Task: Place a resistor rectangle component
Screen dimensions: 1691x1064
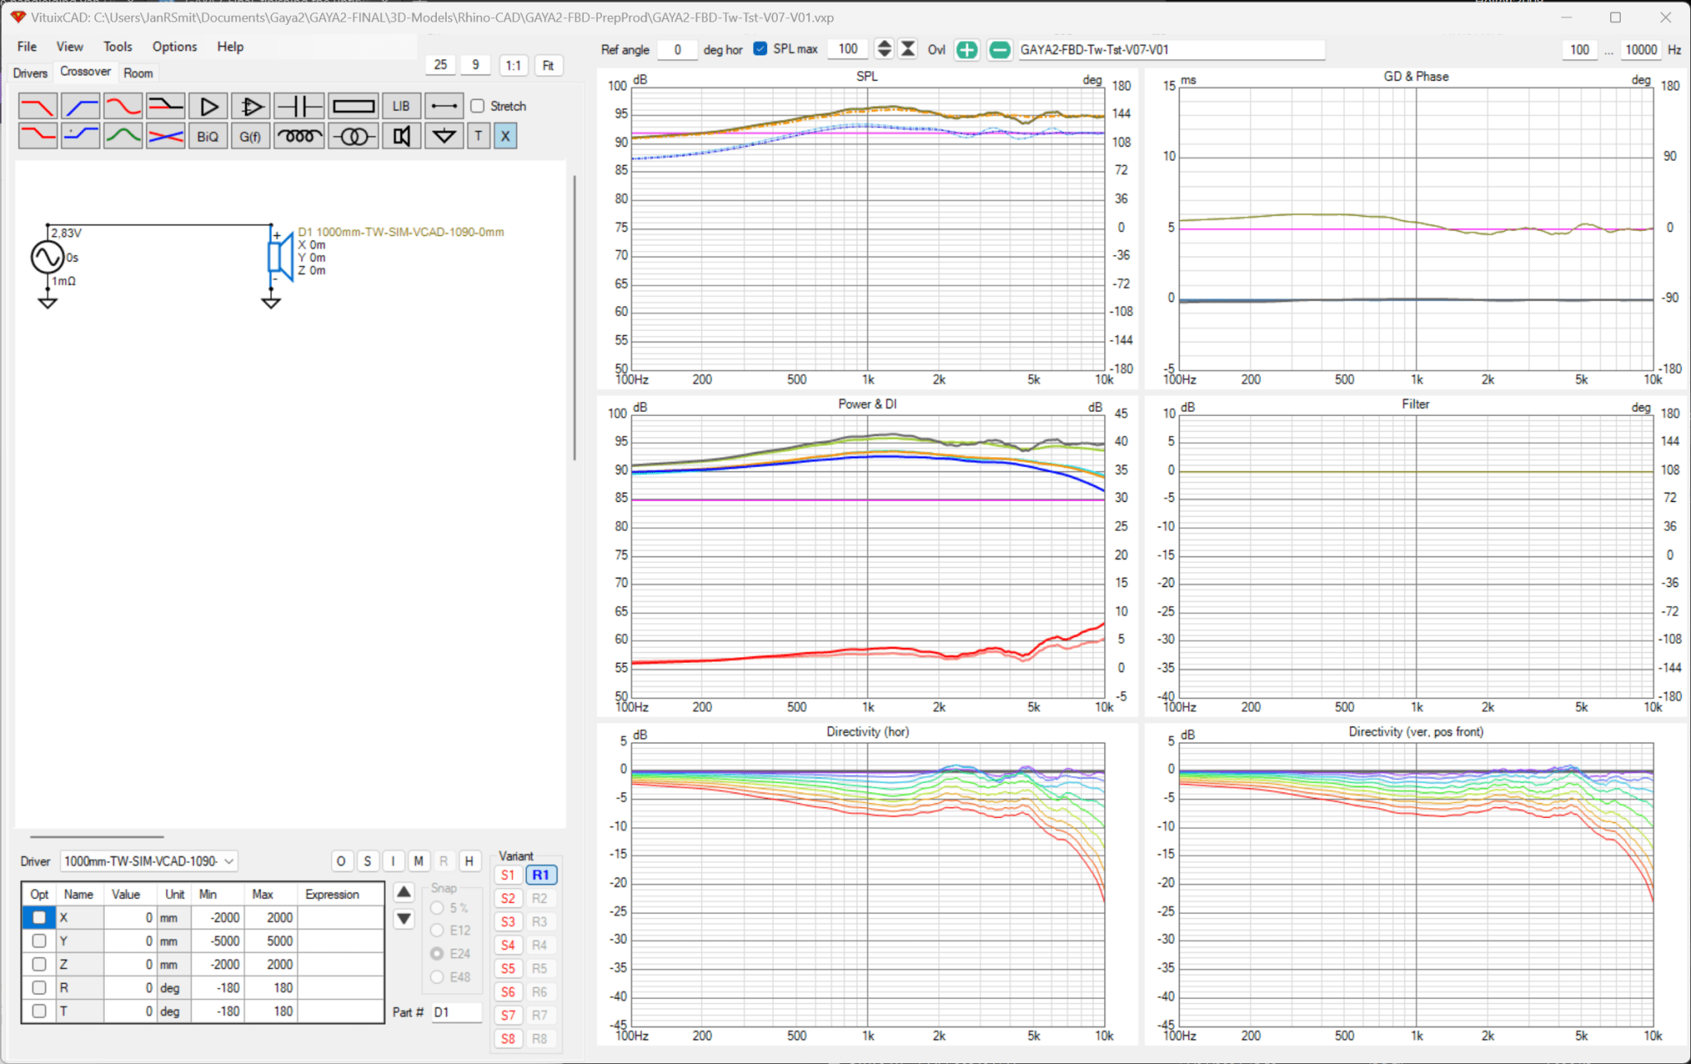Action: tap(353, 106)
